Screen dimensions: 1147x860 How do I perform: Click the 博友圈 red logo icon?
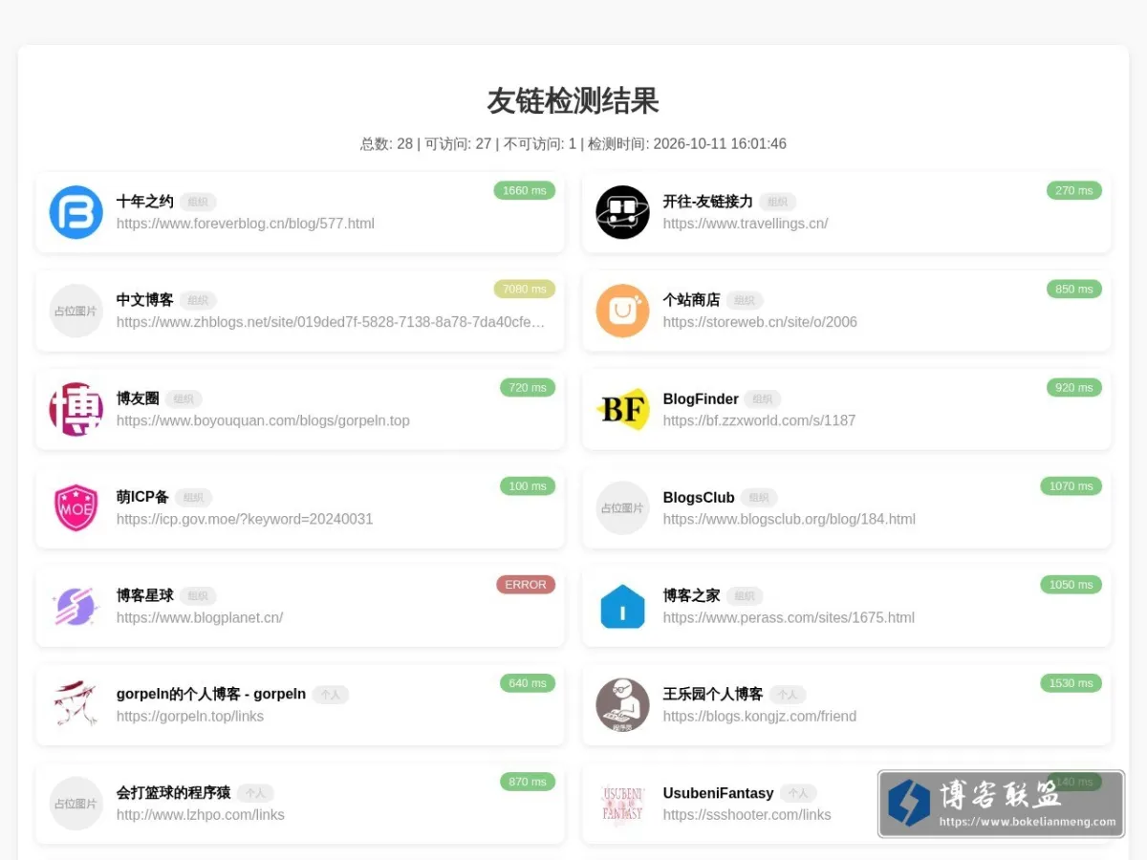point(76,409)
